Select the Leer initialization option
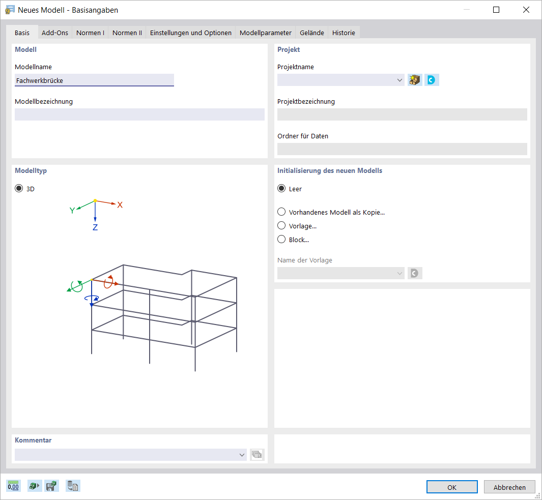 [x=281, y=189]
